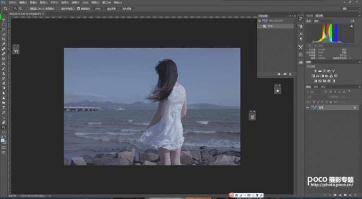Open the layer blend mode dropdown
Image resolution: width=362 pixels, height=199 pixels.
click(x=317, y=96)
